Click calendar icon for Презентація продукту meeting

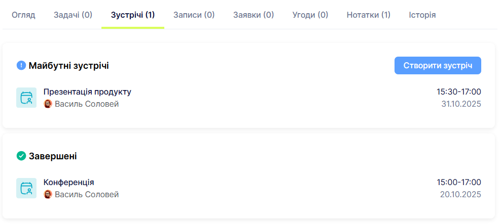(x=26, y=98)
